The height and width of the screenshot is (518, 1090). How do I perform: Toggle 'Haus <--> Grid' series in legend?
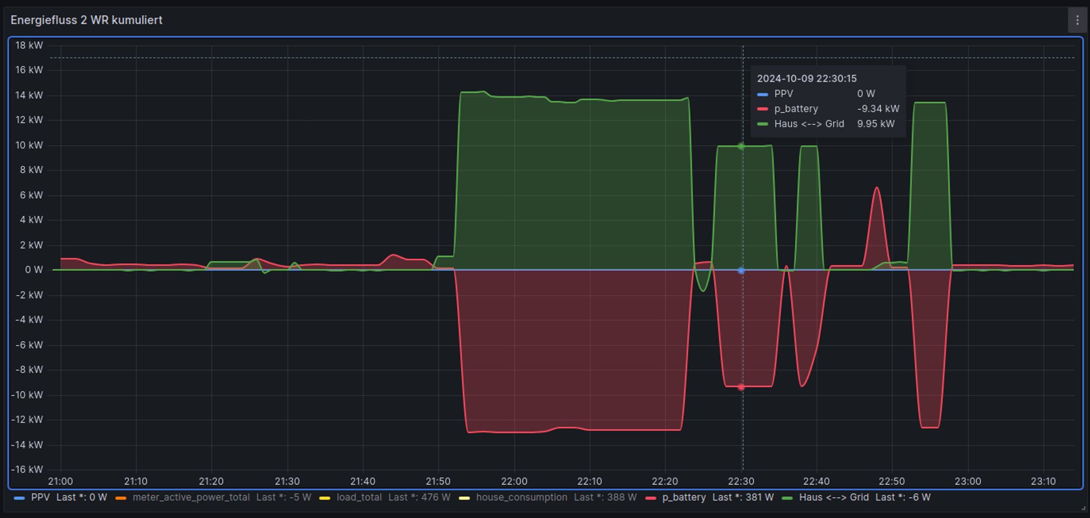(834, 497)
